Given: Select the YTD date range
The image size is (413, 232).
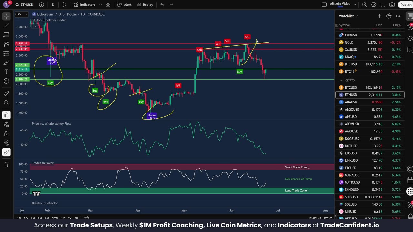Looking at the screenshot, I should [55, 218].
